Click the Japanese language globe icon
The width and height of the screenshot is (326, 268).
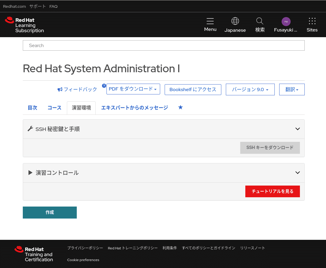pyautogui.click(x=235, y=21)
